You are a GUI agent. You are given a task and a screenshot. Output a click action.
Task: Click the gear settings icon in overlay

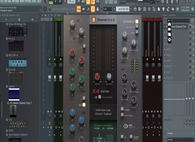[169, 40]
